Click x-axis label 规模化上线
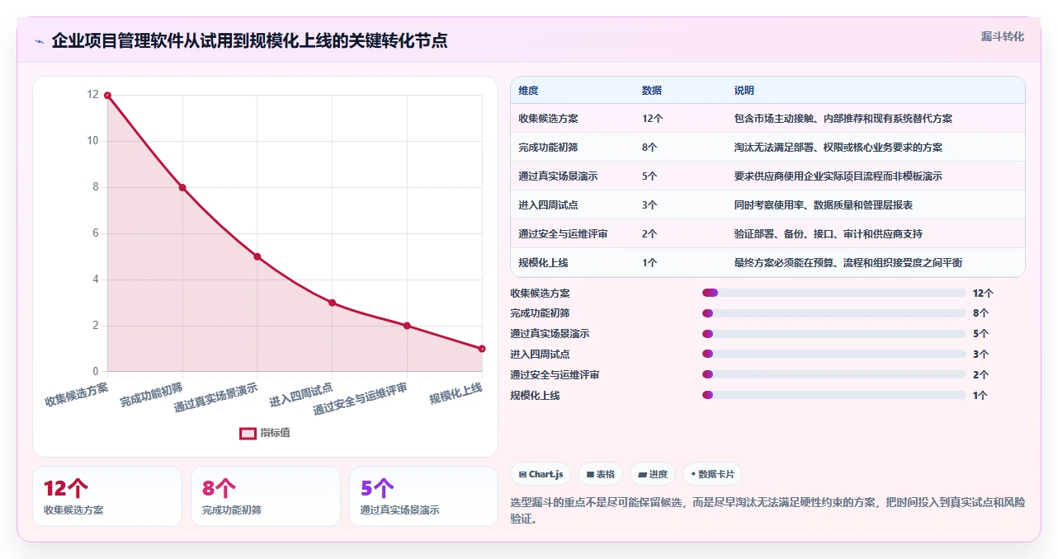Screen dimensions: 1058x559 [456, 393]
